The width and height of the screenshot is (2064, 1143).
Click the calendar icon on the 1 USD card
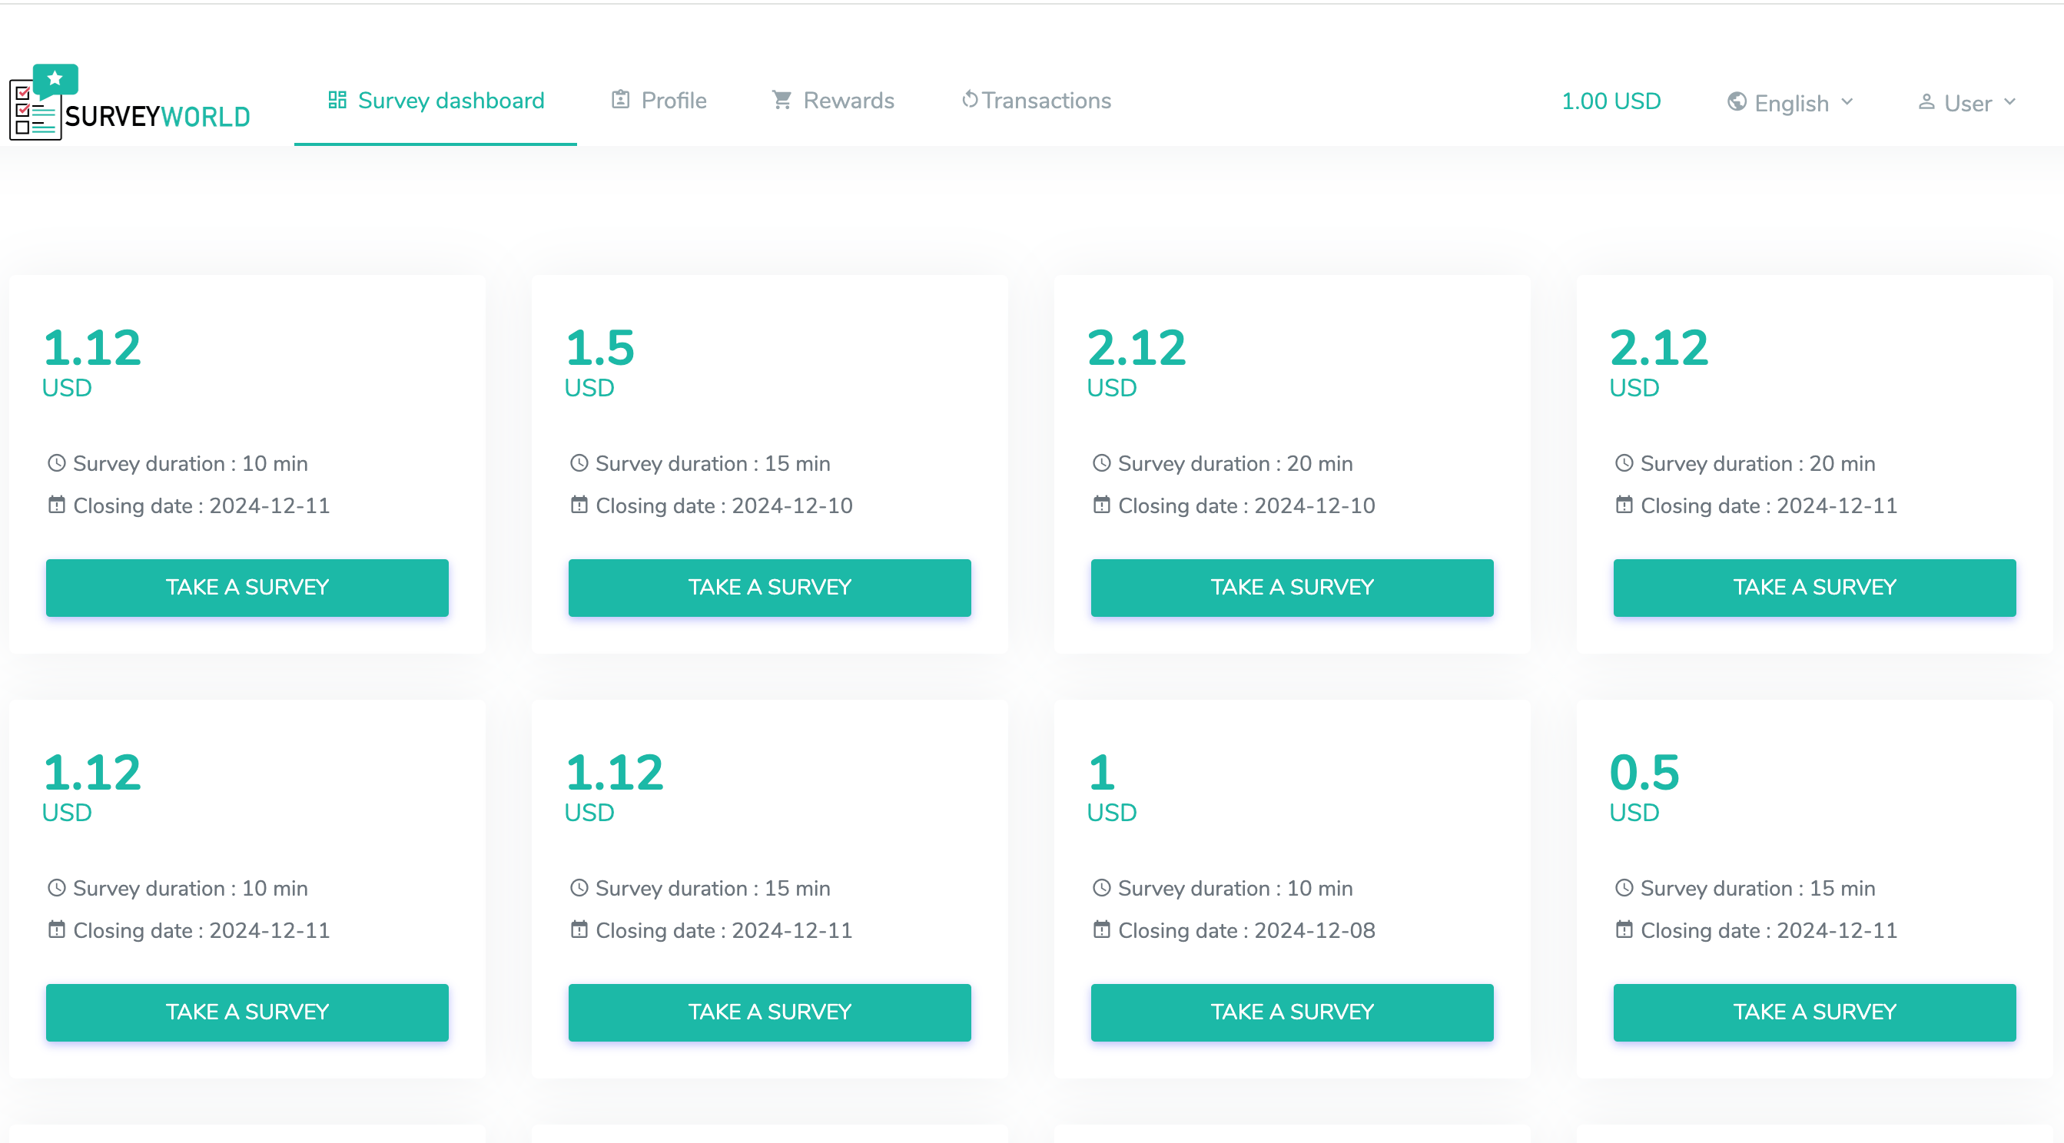[x=1102, y=929]
